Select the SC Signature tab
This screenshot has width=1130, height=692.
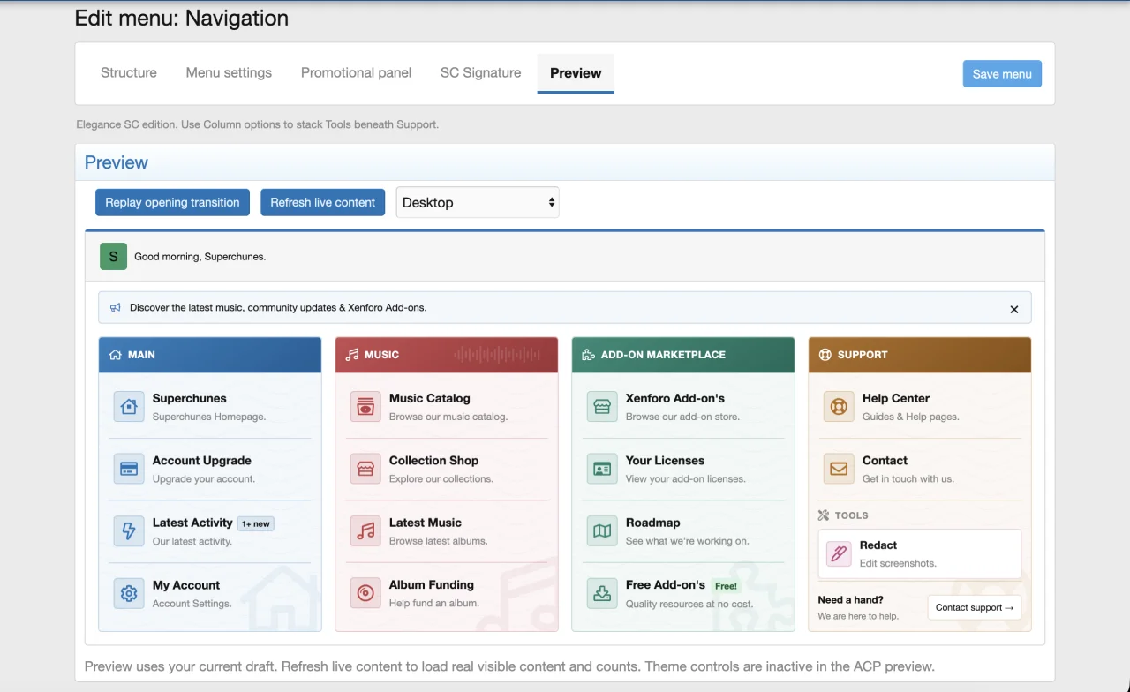click(x=480, y=73)
